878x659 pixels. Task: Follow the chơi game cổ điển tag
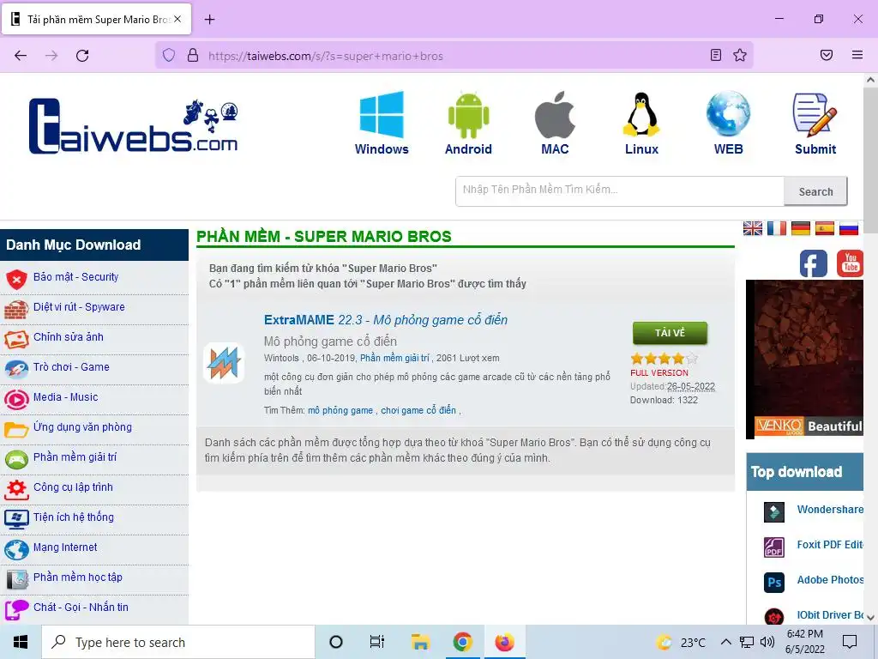click(x=418, y=411)
